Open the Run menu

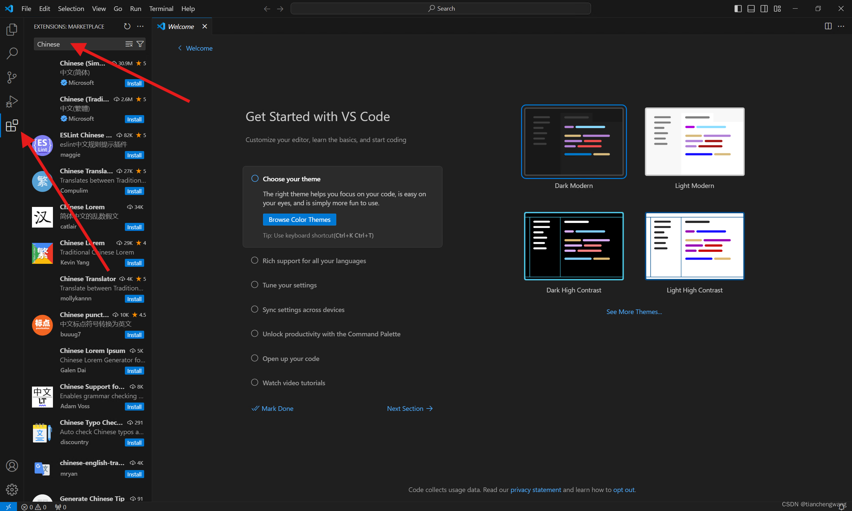(x=136, y=9)
